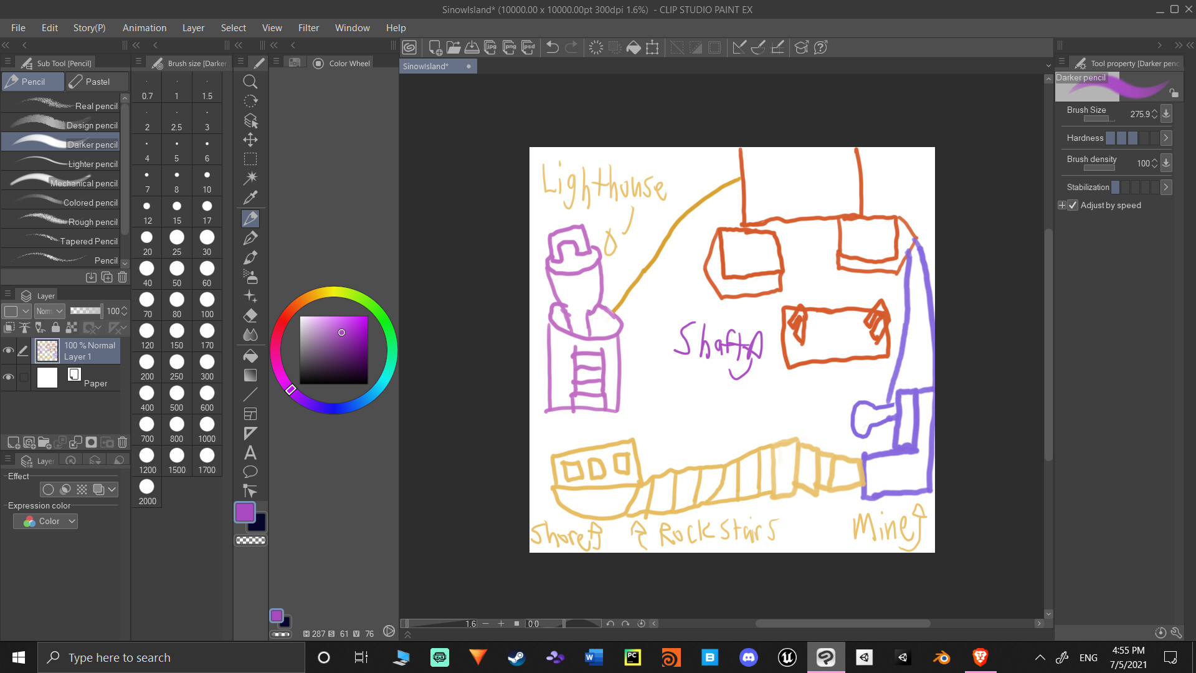Select the Eraser tool

pos(250,315)
